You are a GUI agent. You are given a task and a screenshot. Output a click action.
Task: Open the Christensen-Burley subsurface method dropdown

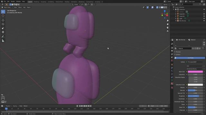tap(194, 69)
